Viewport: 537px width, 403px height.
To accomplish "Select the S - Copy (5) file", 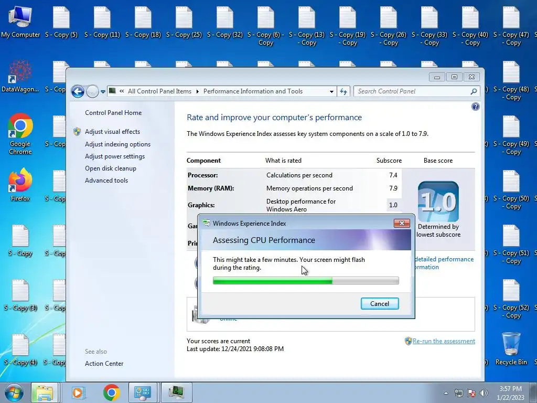I will [61, 22].
